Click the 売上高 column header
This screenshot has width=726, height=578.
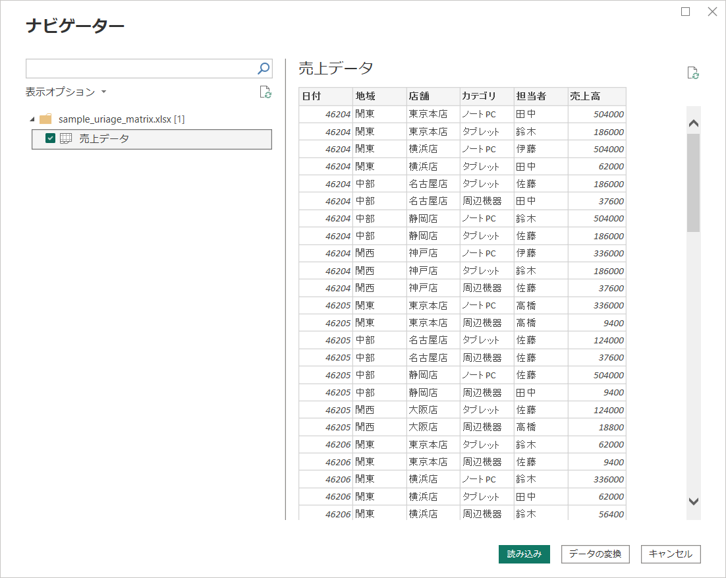597,96
